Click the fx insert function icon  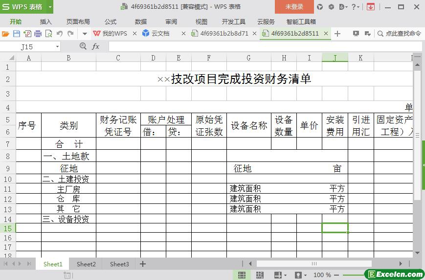click(96, 46)
